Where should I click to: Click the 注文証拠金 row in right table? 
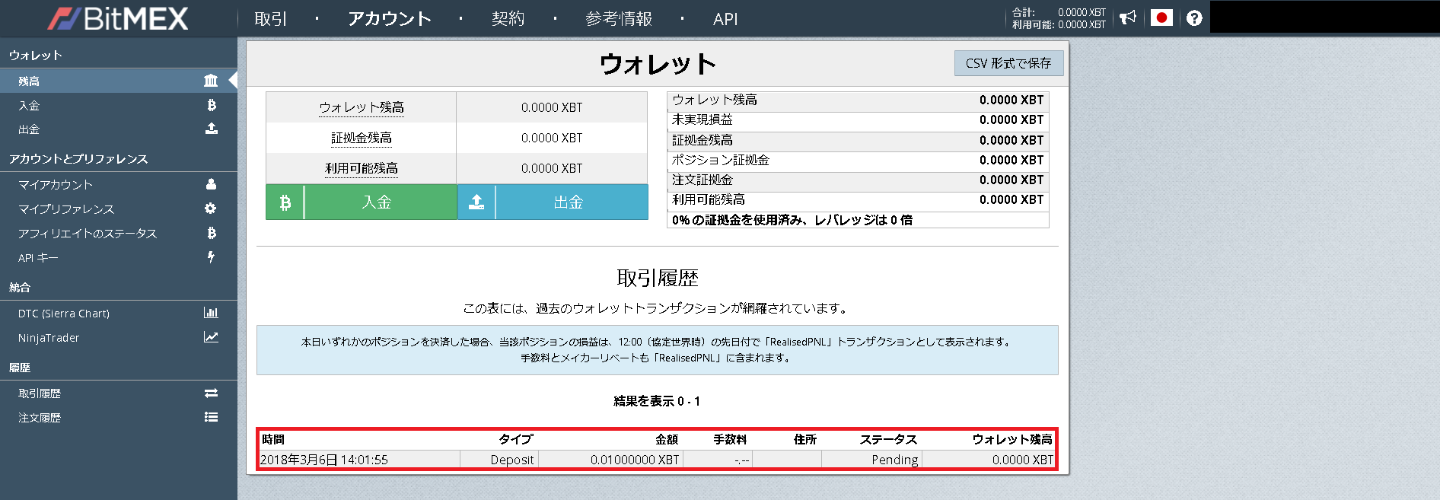(x=858, y=180)
